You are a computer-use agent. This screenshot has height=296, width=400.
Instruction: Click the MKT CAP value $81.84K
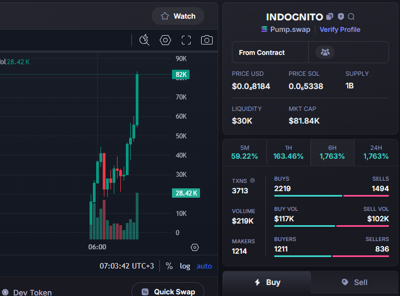(x=304, y=121)
